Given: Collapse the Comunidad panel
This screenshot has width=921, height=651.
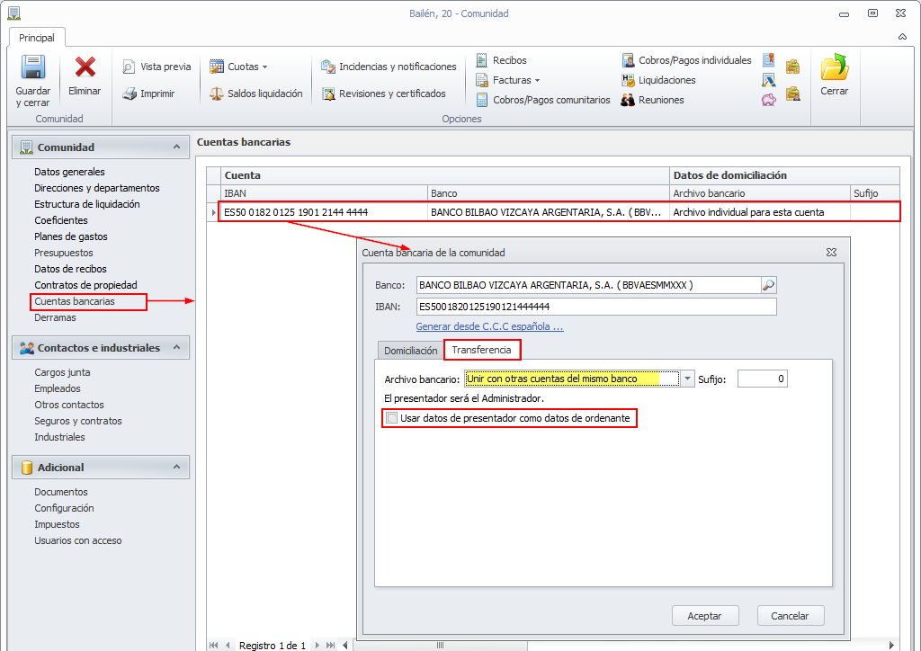Looking at the screenshot, I should [x=177, y=147].
